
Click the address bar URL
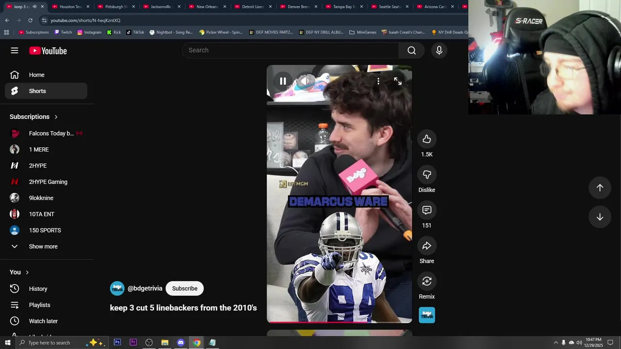click(85, 20)
